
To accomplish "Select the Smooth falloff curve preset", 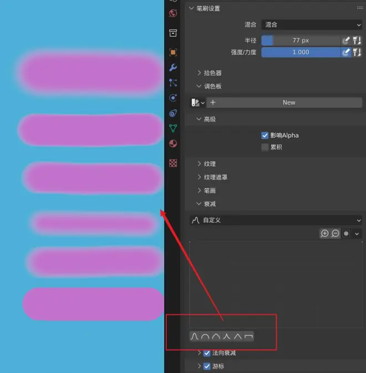I will [x=195, y=336].
